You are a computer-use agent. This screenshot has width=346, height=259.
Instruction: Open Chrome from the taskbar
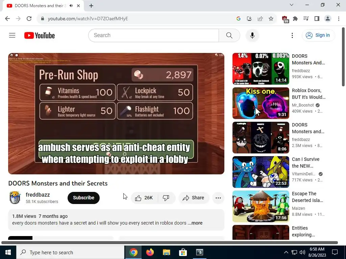tap(133, 252)
